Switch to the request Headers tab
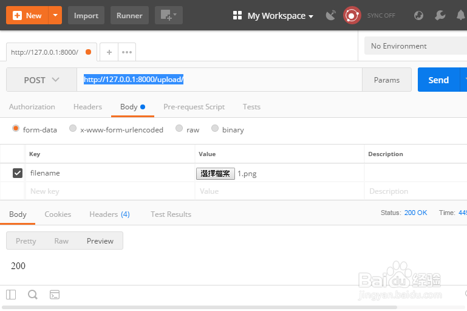The image size is (467, 311). click(87, 107)
